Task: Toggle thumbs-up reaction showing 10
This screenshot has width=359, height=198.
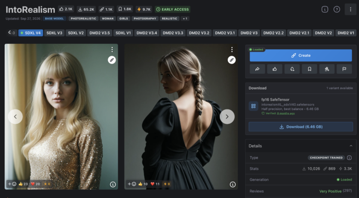Action: pyautogui.click(x=143, y=184)
